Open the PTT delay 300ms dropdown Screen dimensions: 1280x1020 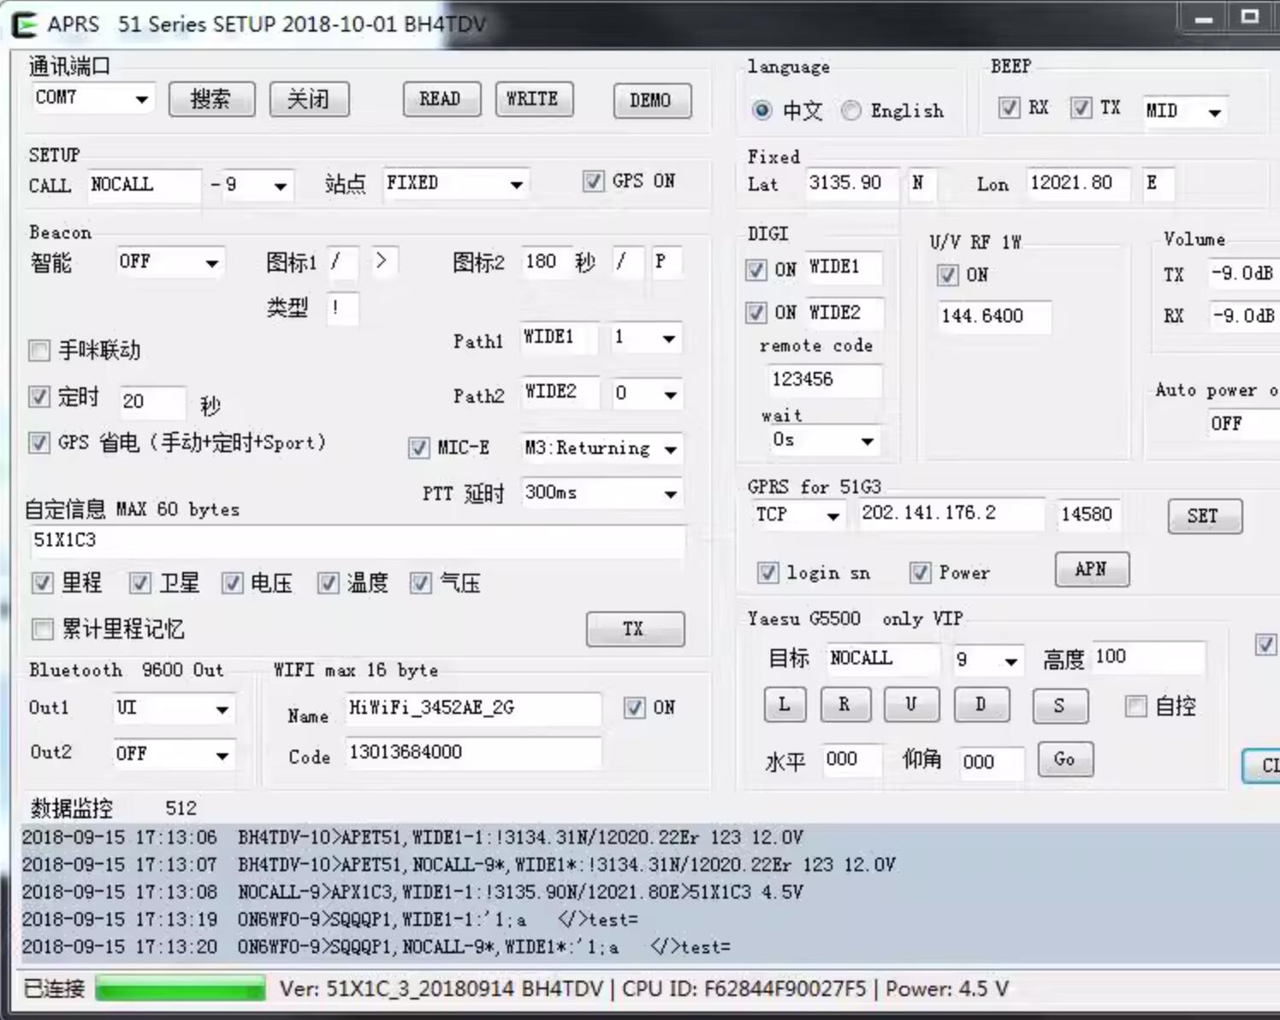coord(602,493)
